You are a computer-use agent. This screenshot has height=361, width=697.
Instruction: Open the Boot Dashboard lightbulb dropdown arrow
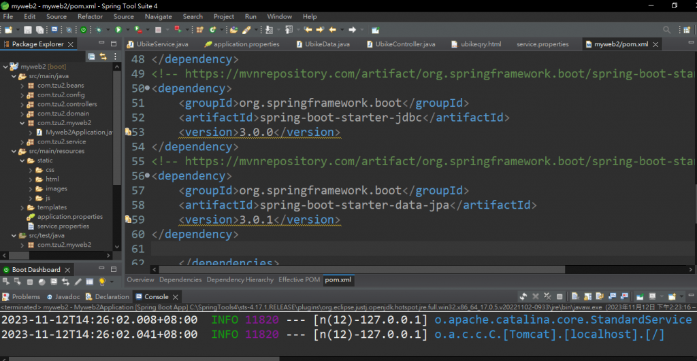tap(112, 281)
